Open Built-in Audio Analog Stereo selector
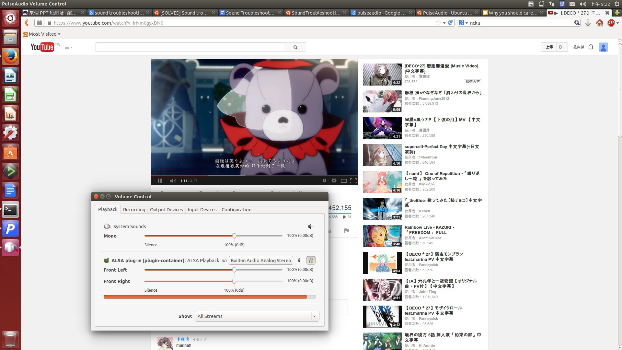Screen dimensions: 622x350 (261, 260)
